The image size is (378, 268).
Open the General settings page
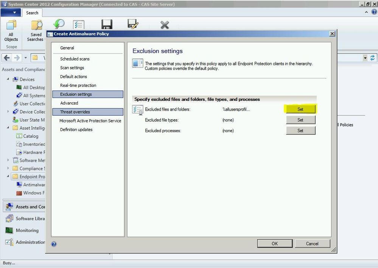pos(67,48)
